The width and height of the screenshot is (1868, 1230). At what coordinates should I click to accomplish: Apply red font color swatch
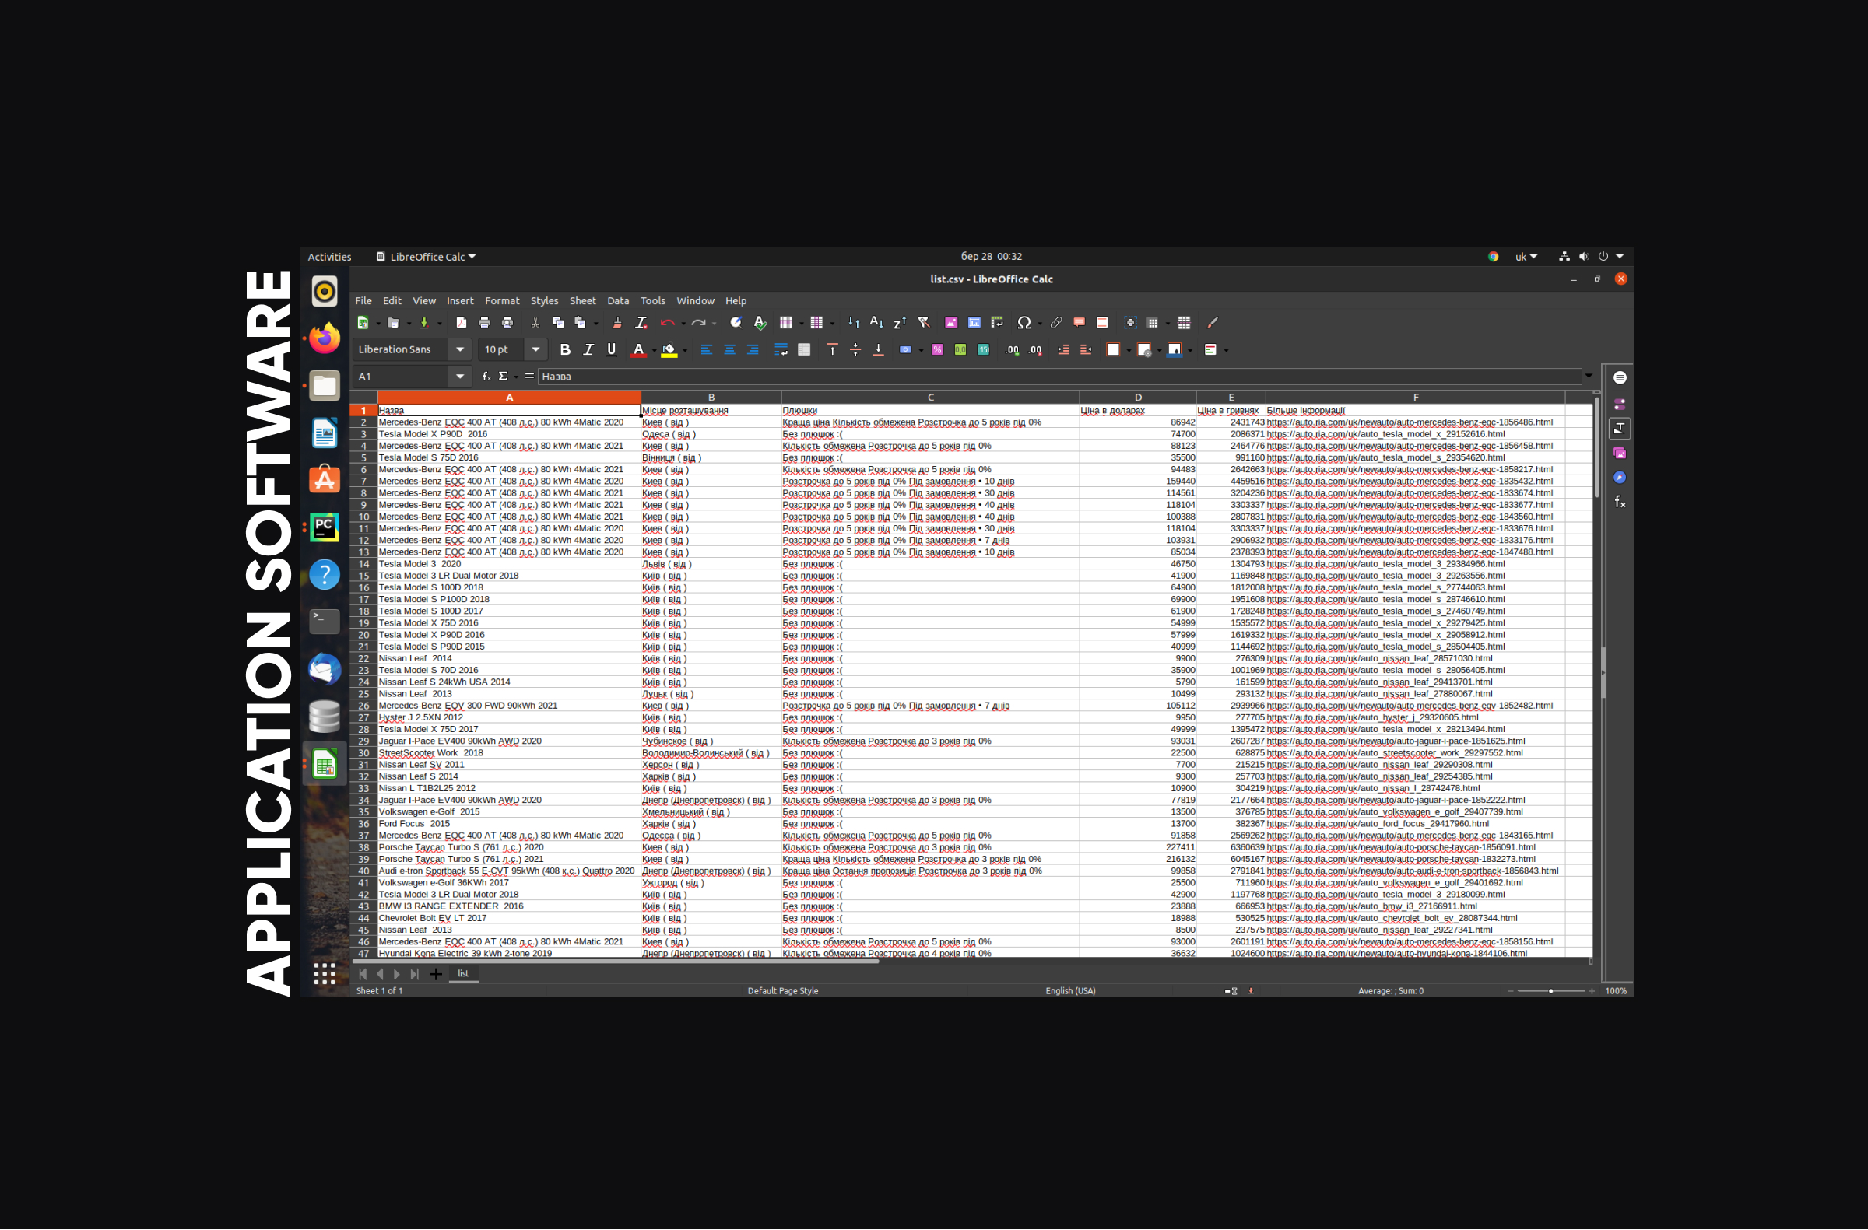[x=638, y=350]
